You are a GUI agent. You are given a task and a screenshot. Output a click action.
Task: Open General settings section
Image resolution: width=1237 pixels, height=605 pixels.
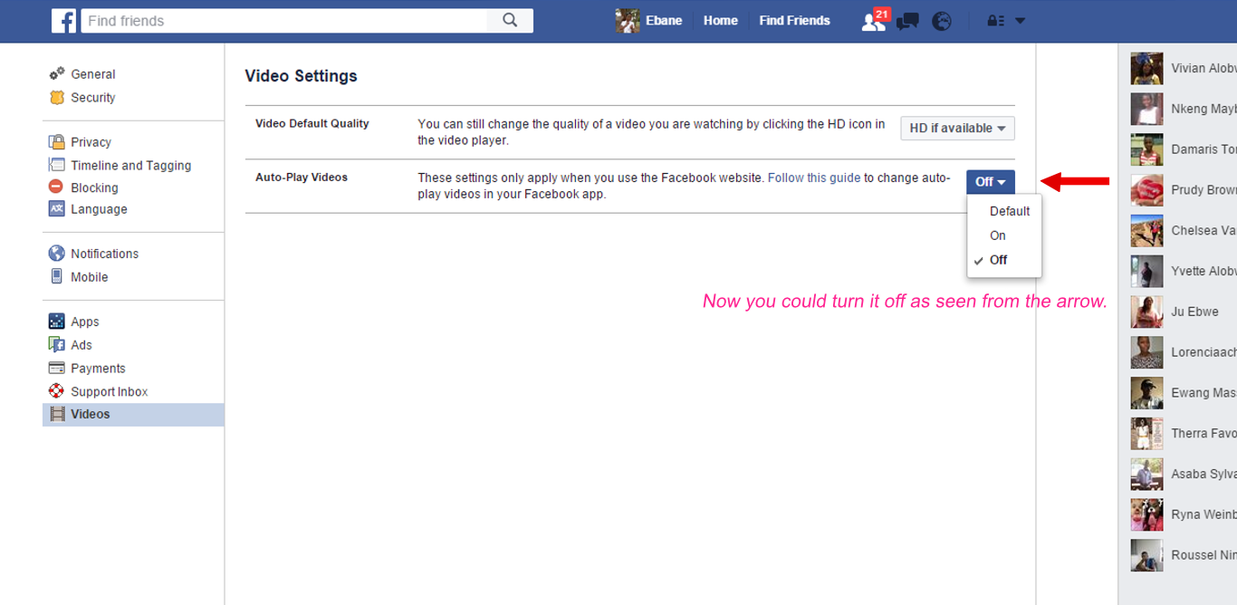pos(93,74)
